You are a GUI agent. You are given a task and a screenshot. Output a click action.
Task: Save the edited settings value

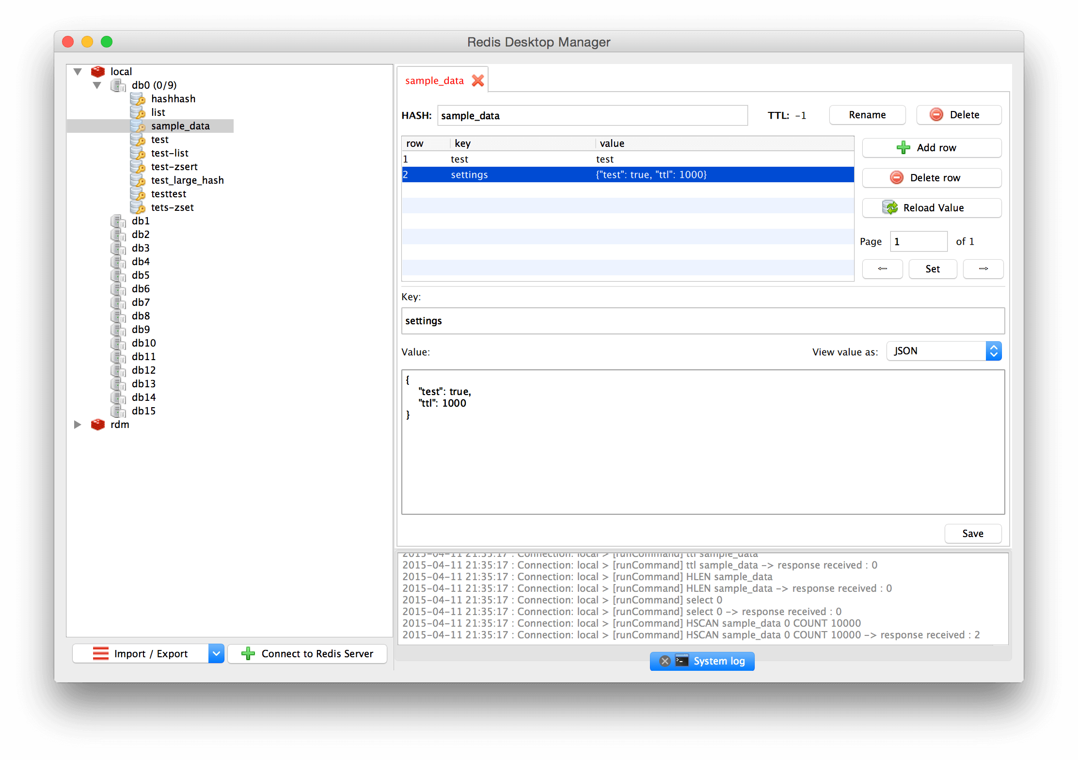(972, 533)
